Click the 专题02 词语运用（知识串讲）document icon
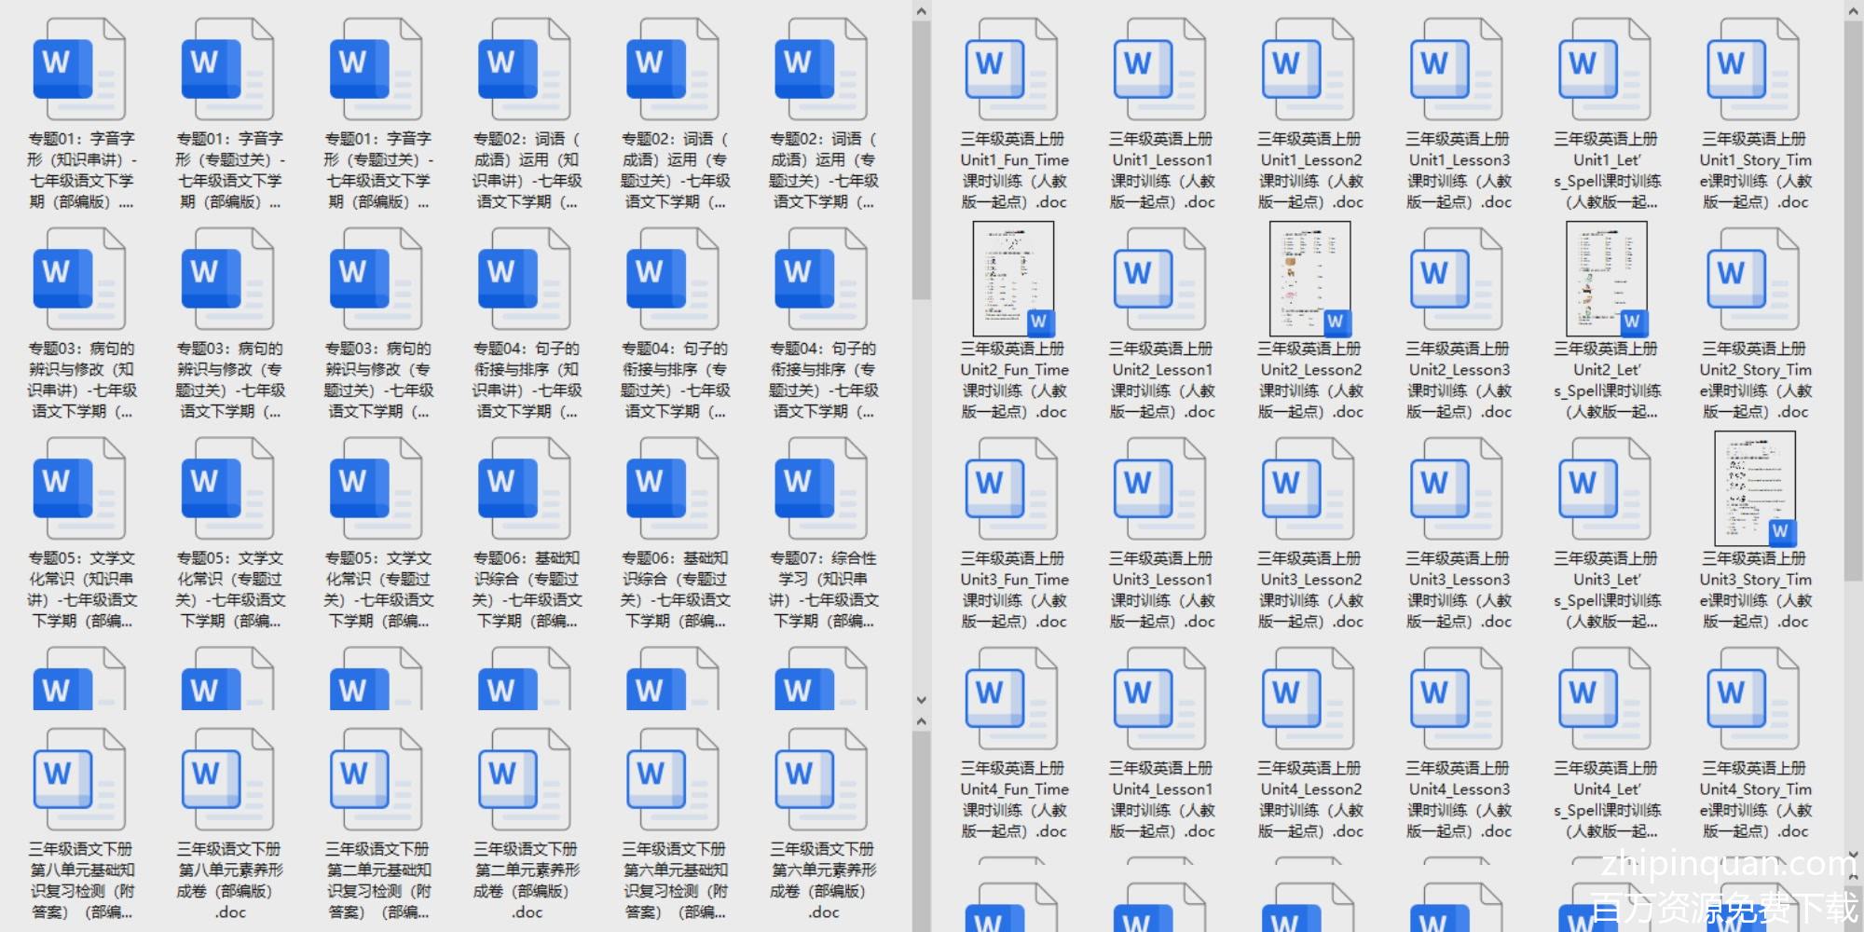The height and width of the screenshot is (932, 1864). click(x=524, y=70)
